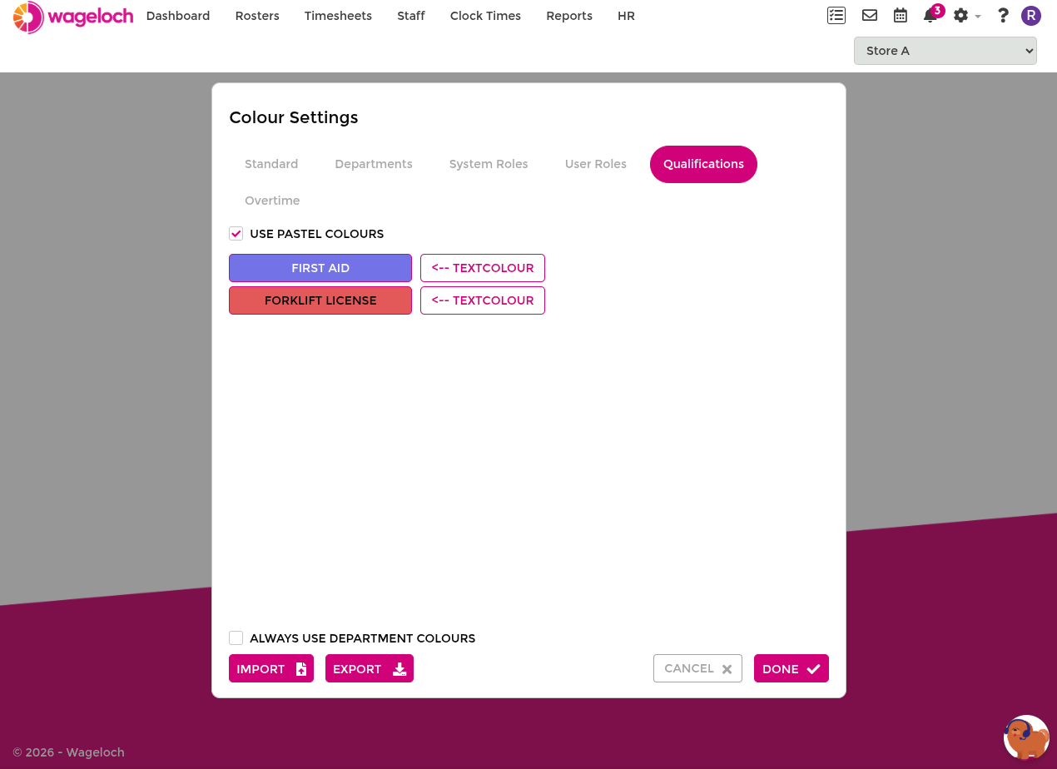Set text colour for First Aid
The height and width of the screenshot is (769, 1057).
pos(483,268)
